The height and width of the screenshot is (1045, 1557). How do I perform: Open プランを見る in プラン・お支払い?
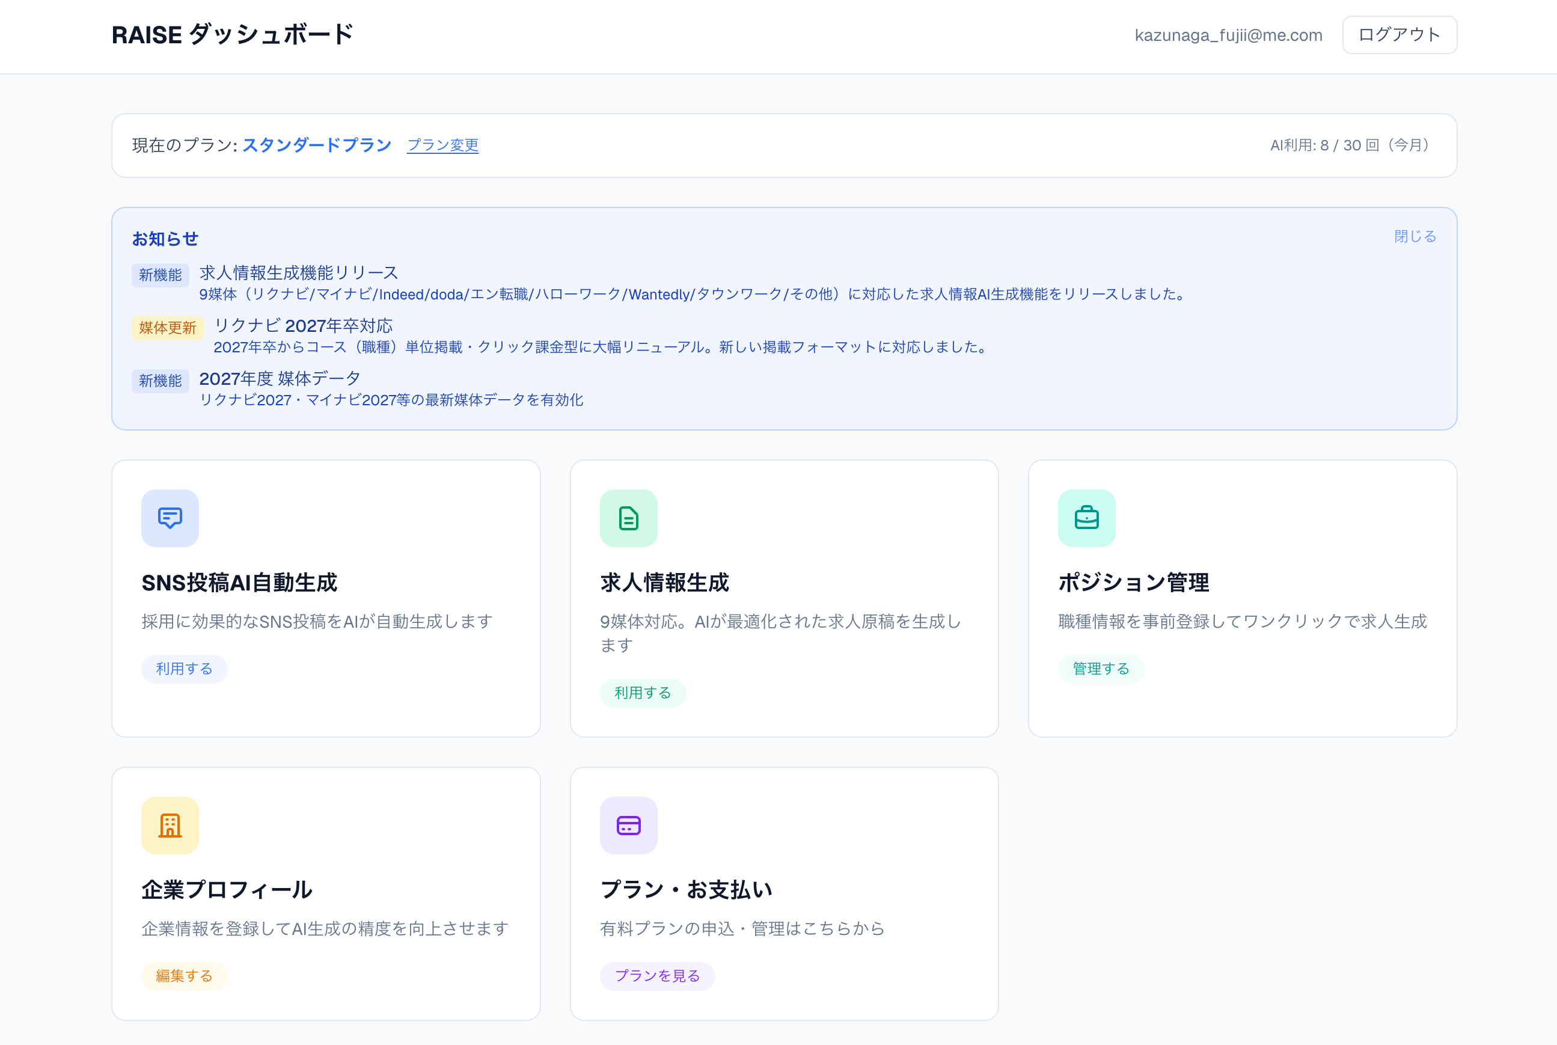point(657,976)
